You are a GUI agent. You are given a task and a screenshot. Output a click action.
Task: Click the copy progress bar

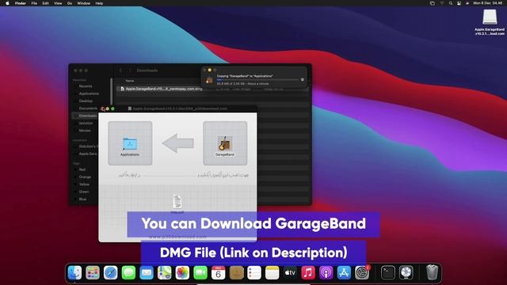pyautogui.click(x=257, y=79)
